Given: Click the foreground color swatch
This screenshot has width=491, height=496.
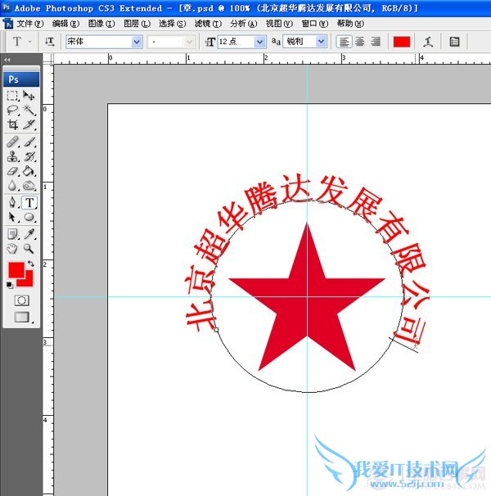Looking at the screenshot, I should 16,270.
